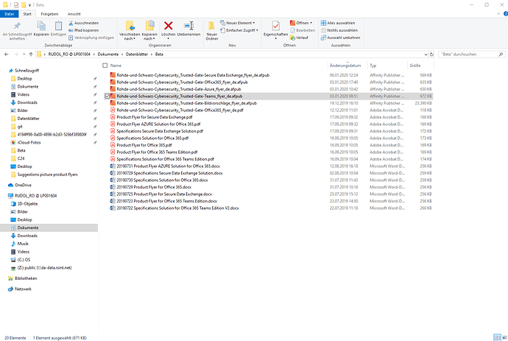Click Bearbeiten in Öffnen group
Image resolution: width=508 pixels, height=341 pixels.
(303, 30)
